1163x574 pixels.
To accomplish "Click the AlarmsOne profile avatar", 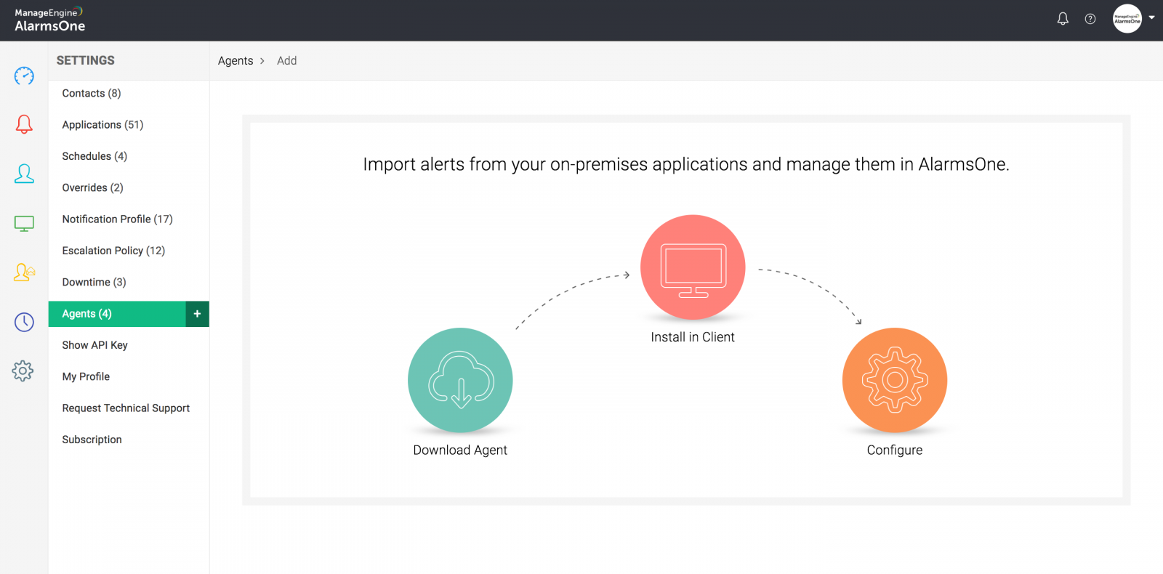I will coord(1127,19).
